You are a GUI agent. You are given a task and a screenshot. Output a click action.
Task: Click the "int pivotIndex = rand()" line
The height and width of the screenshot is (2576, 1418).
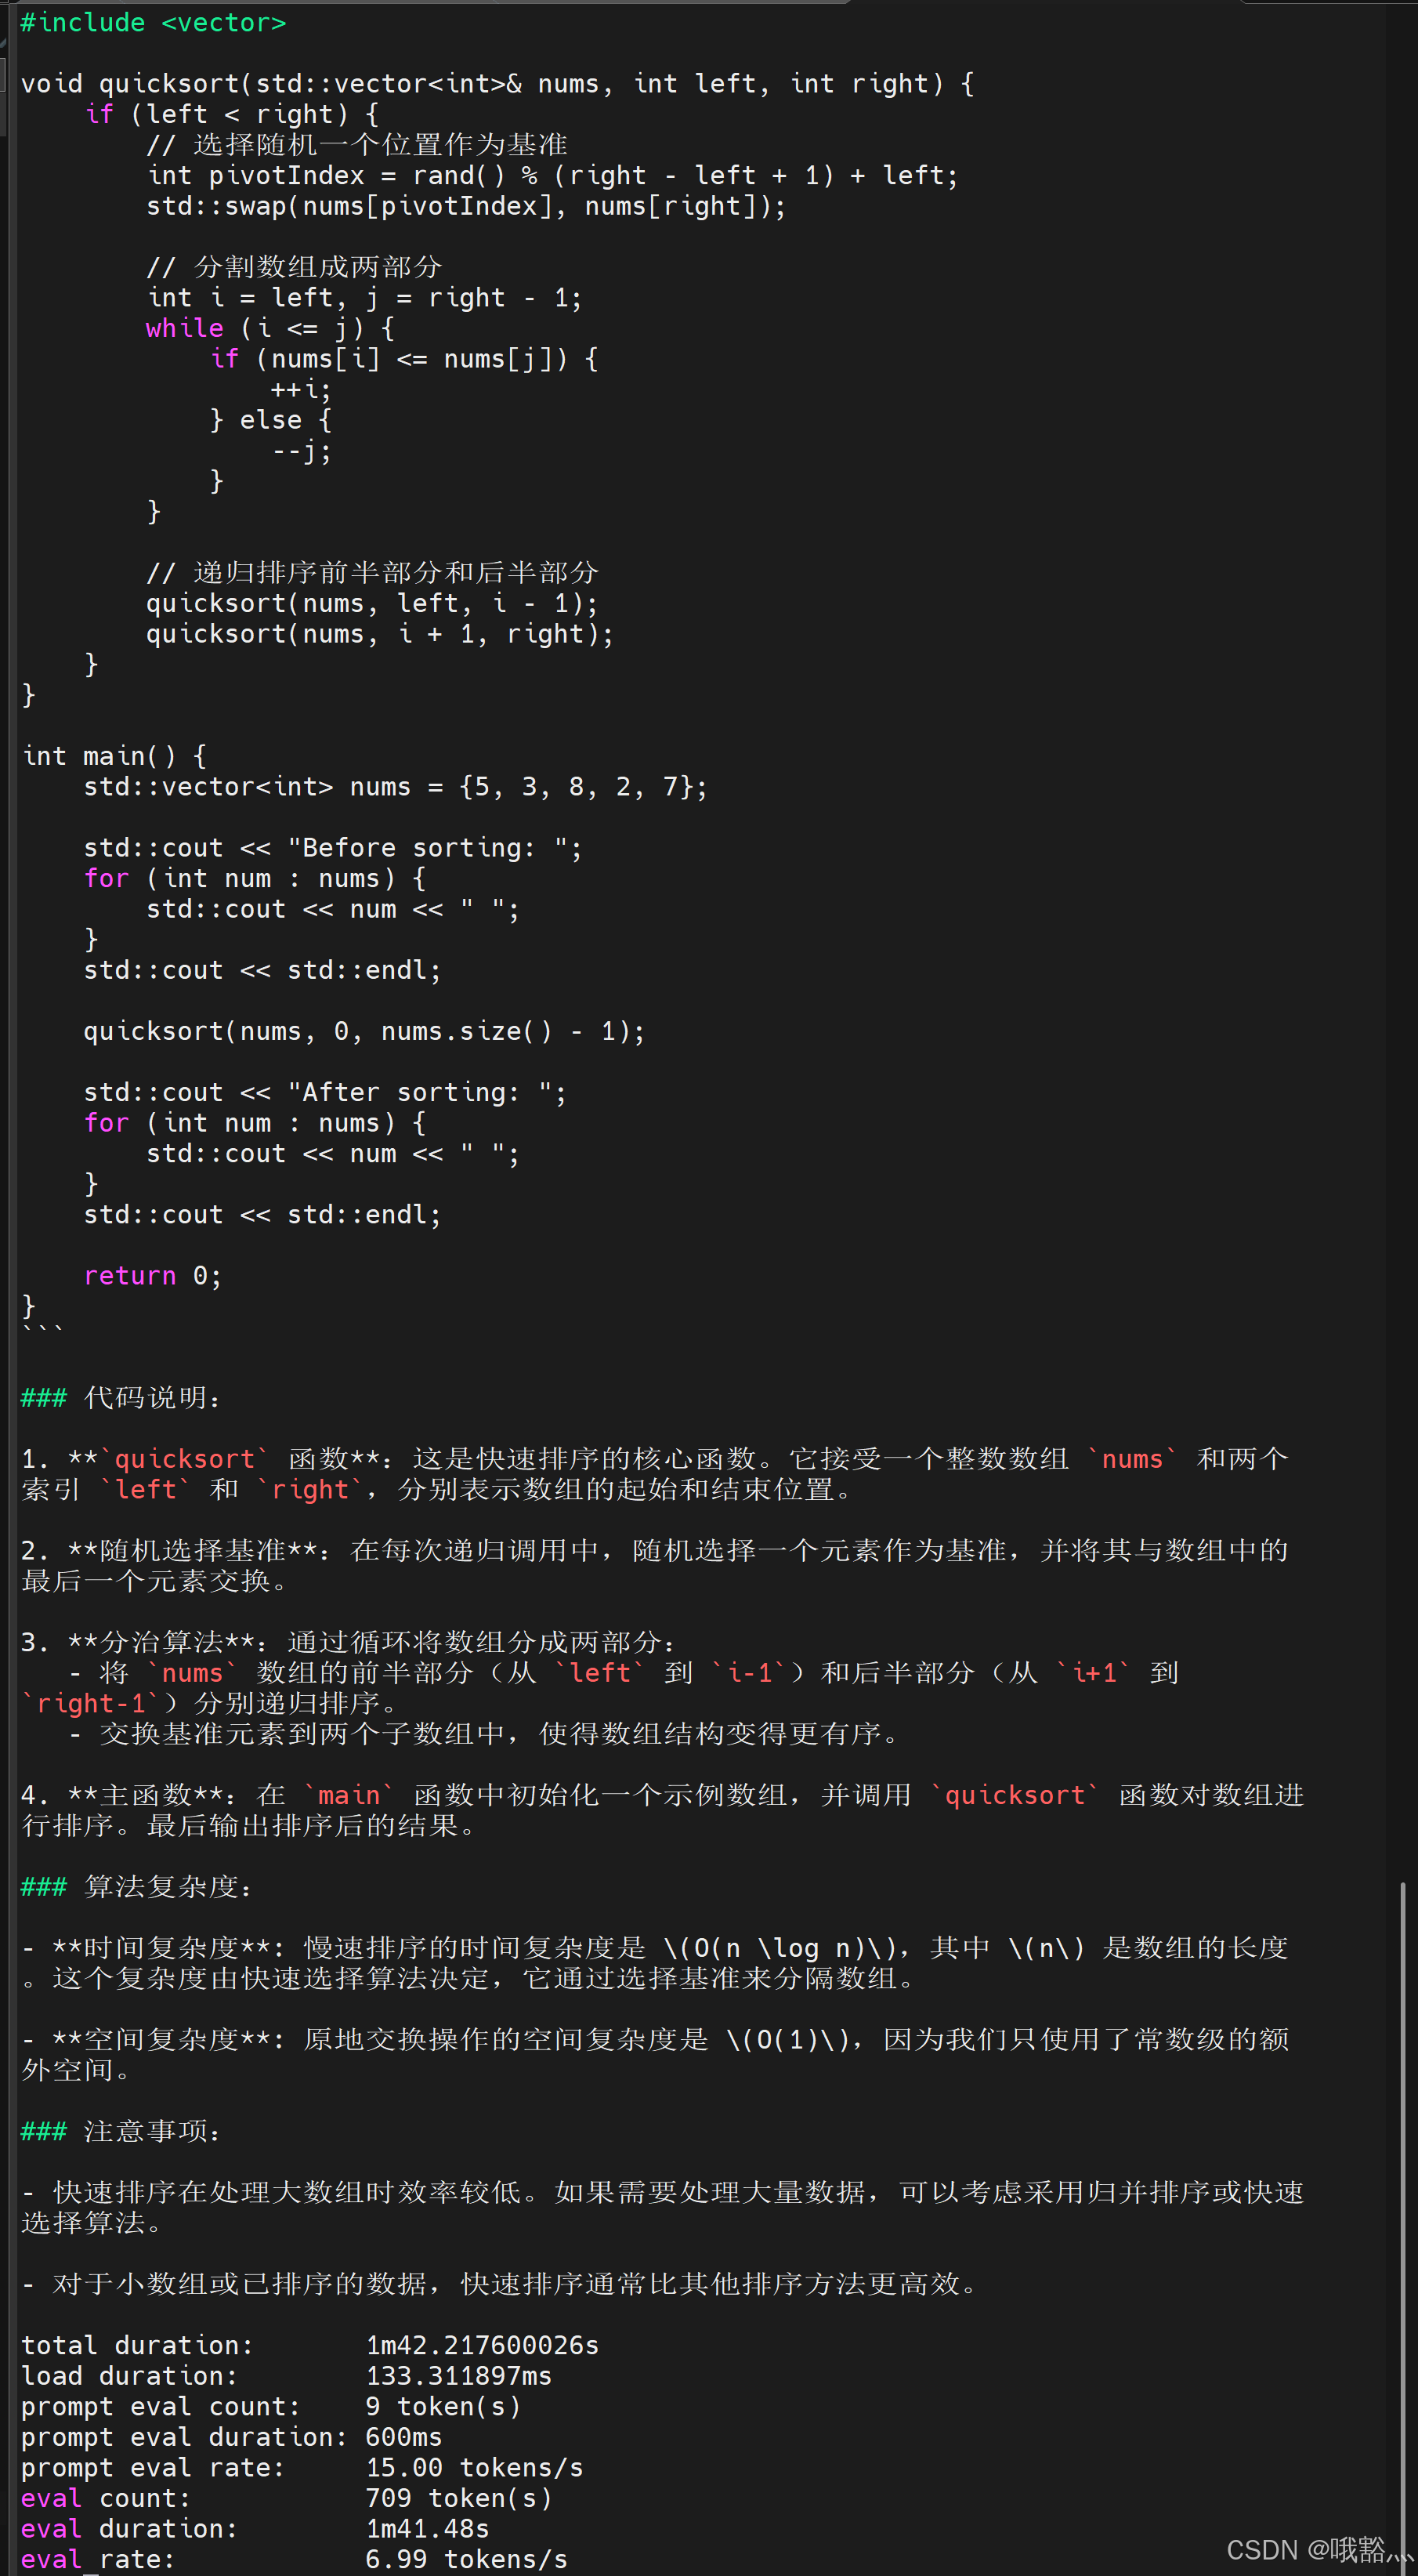553,175
